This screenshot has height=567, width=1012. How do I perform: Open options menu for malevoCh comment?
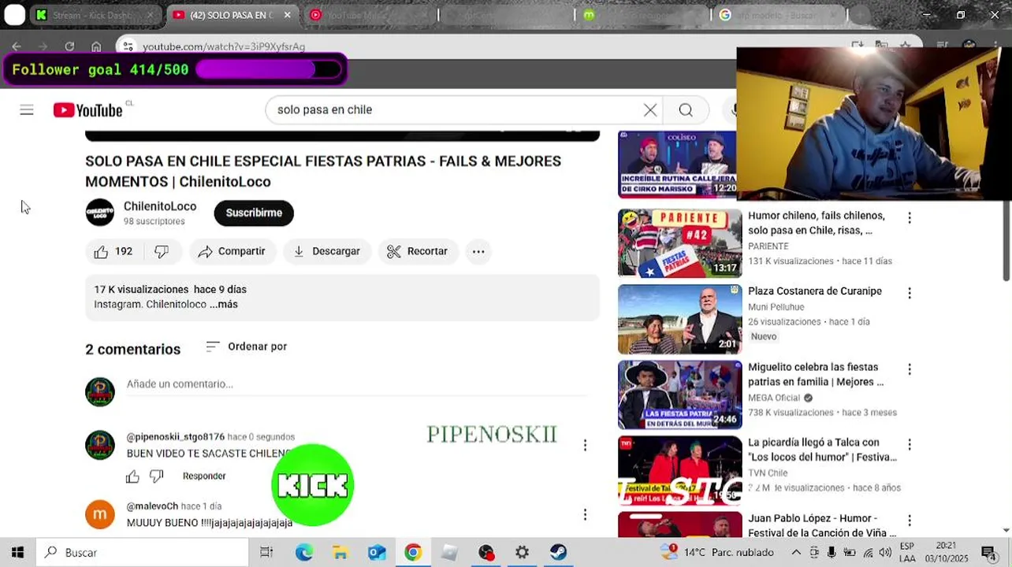[585, 514]
